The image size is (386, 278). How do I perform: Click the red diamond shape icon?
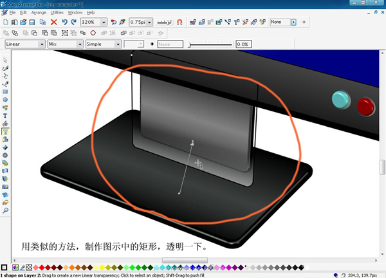point(93,33)
